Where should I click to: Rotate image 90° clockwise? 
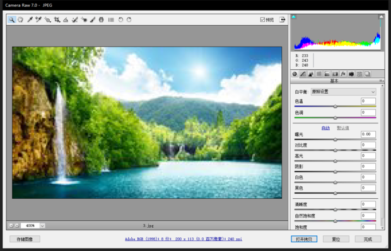(129, 20)
